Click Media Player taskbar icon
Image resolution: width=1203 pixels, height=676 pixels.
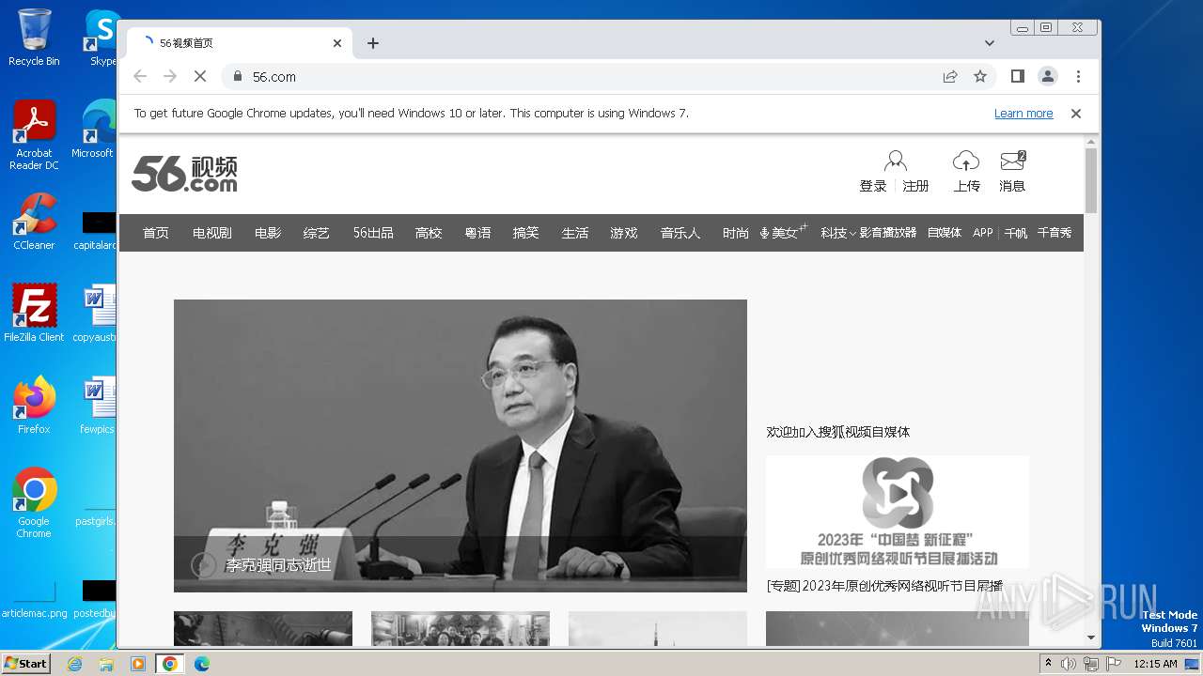click(x=138, y=664)
